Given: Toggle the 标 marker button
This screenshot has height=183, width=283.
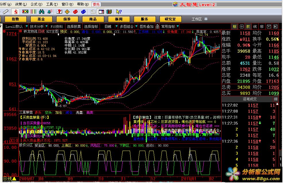Looking at the screenshot, I should click(x=234, y=27).
